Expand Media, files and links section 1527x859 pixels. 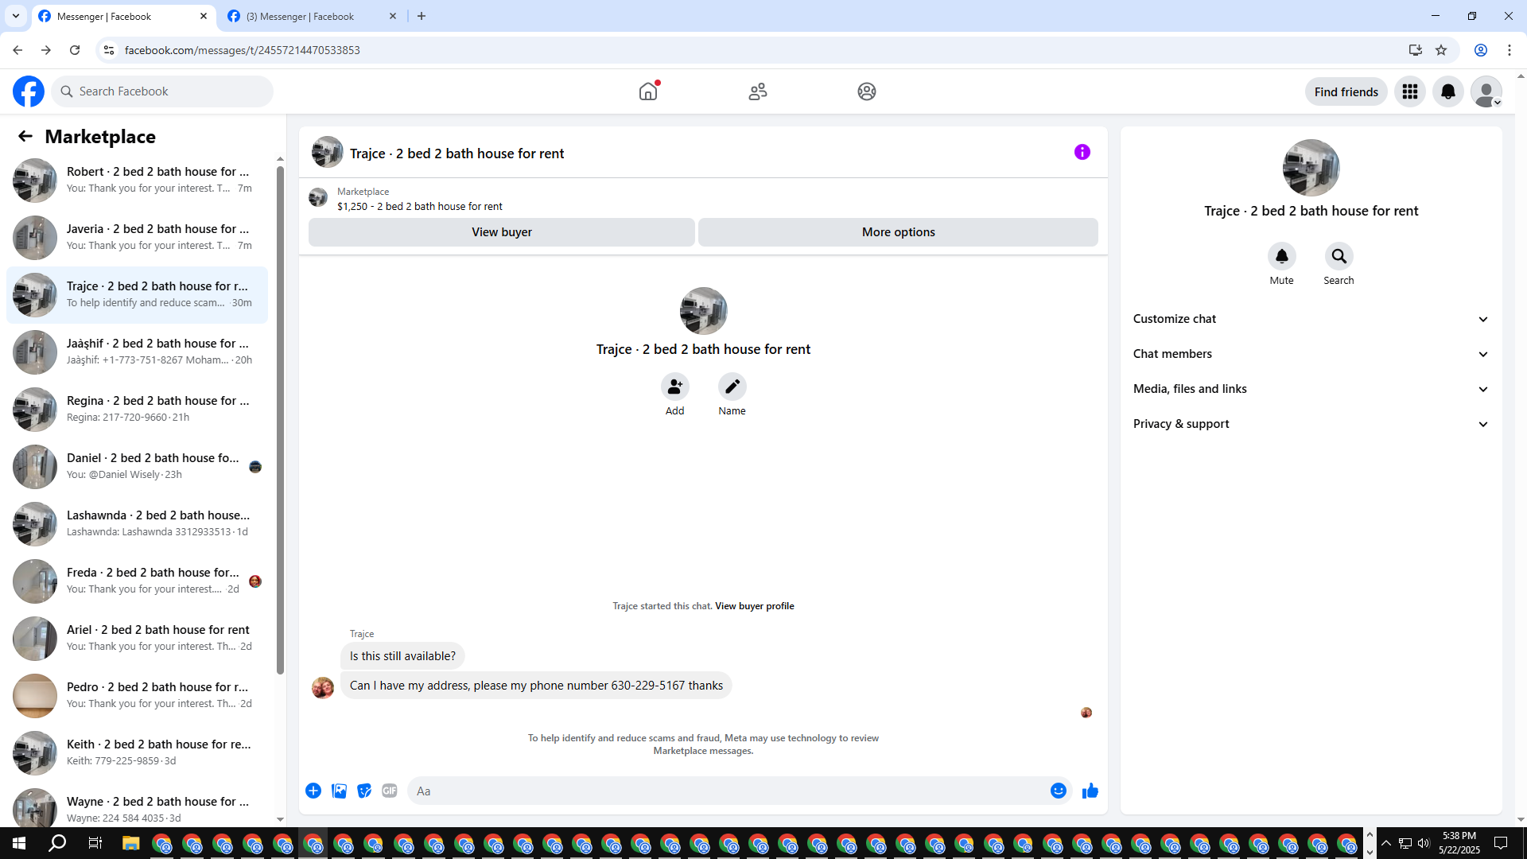1311,389
